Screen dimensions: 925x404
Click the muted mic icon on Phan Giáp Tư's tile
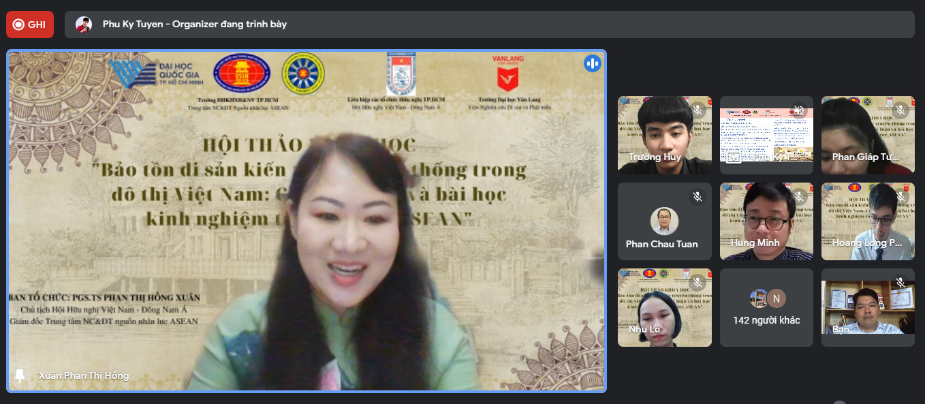[x=900, y=110]
